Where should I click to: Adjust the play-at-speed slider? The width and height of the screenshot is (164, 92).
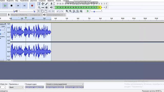pos(96,11)
